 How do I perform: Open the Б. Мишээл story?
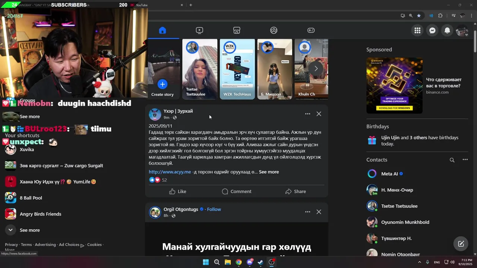pos(275,69)
